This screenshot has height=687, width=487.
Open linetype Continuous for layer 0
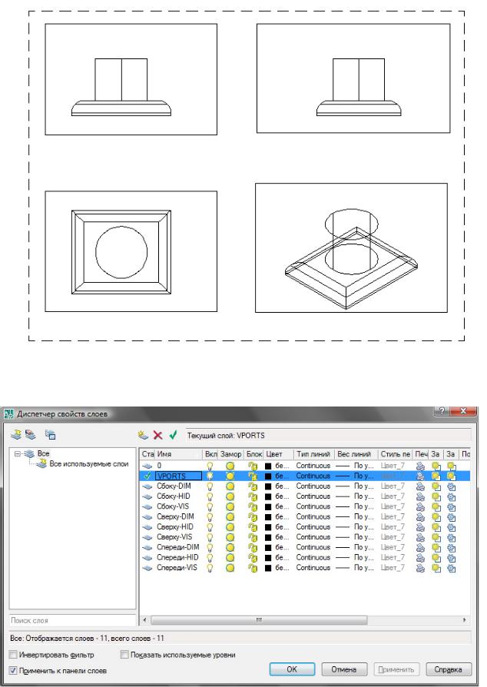tap(313, 466)
